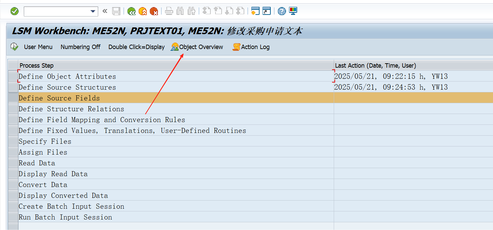The image size is (493, 230).
Task: Select the Define Structure Relations step
Action: (176, 109)
